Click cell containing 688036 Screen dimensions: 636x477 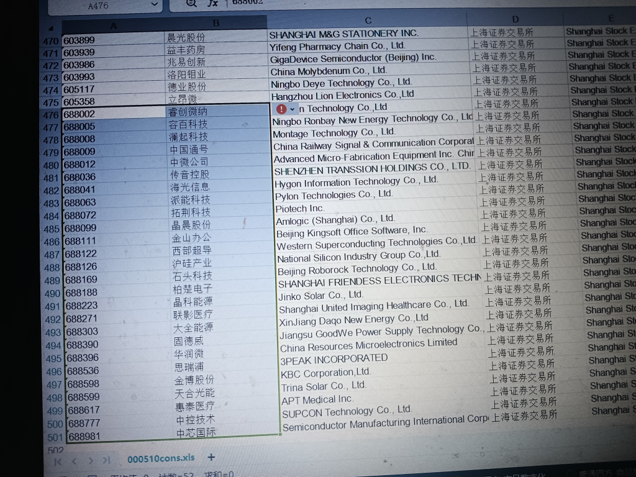115,177
